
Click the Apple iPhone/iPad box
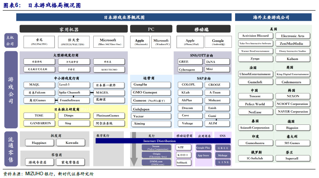coord(190,42)
